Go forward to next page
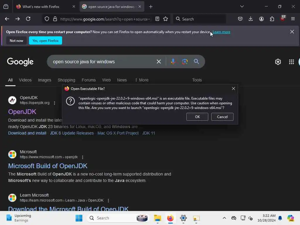The image size is (300, 225). (x=18, y=19)
